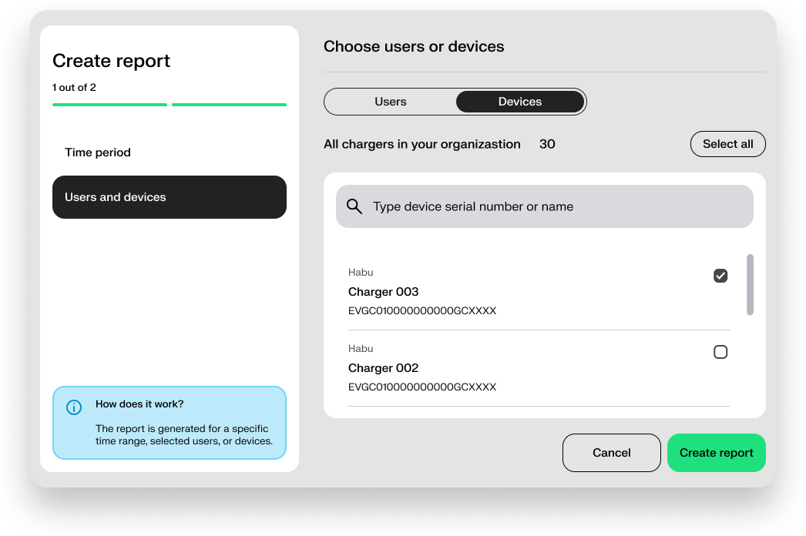Screen dimensions: 806x536
Task: Check the checkbox for Charger 002
Action: tap(720, 351)
